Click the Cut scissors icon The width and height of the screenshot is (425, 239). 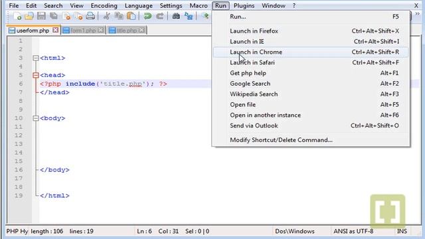point(106,16)
